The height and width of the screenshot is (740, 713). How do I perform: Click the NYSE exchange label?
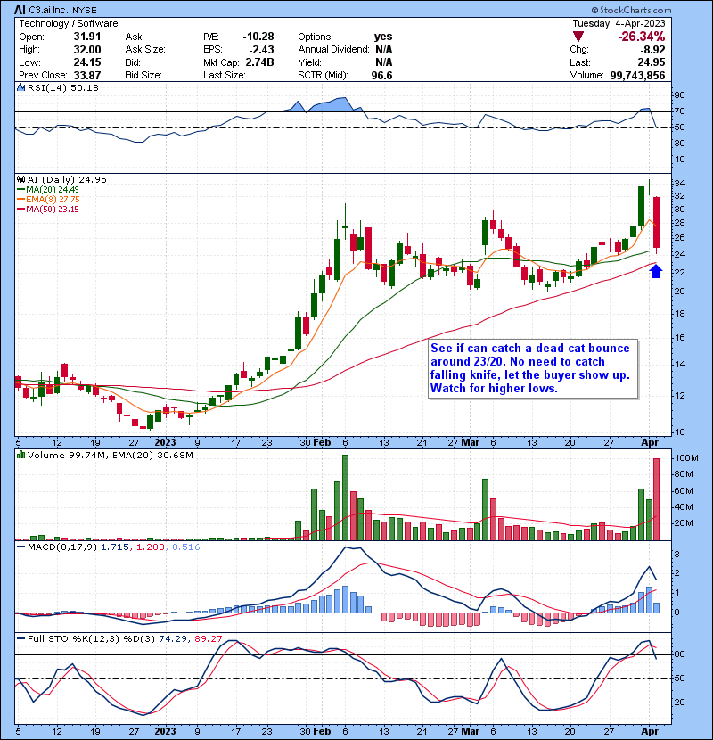tap(85, 10)
